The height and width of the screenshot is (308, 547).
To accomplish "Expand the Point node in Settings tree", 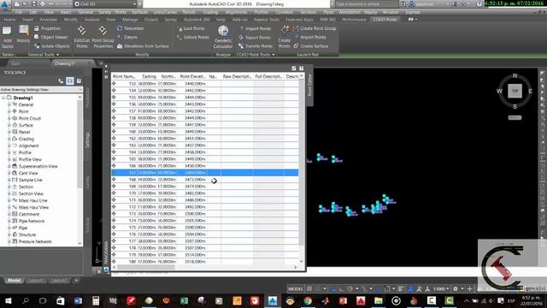I will coord(9,111).
